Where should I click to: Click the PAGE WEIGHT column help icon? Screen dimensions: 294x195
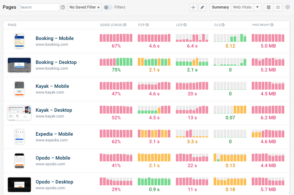(x=273, y=25)
